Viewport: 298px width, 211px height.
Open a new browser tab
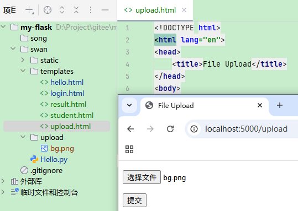click(280, 105)
